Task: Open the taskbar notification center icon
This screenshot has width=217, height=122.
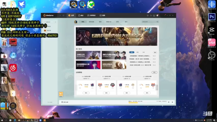Action: click(x=214, y=120)
